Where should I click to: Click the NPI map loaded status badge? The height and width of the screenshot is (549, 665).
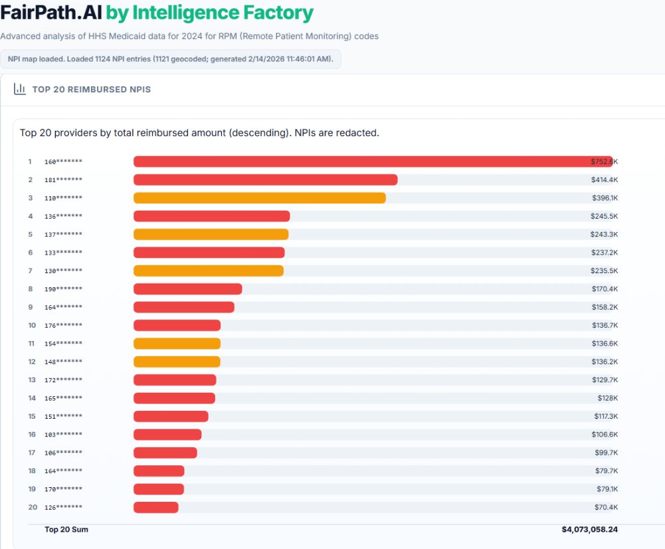pos(171,58)
